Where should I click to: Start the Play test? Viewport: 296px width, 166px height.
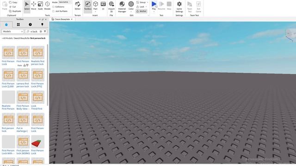click(x=154, y=4)
